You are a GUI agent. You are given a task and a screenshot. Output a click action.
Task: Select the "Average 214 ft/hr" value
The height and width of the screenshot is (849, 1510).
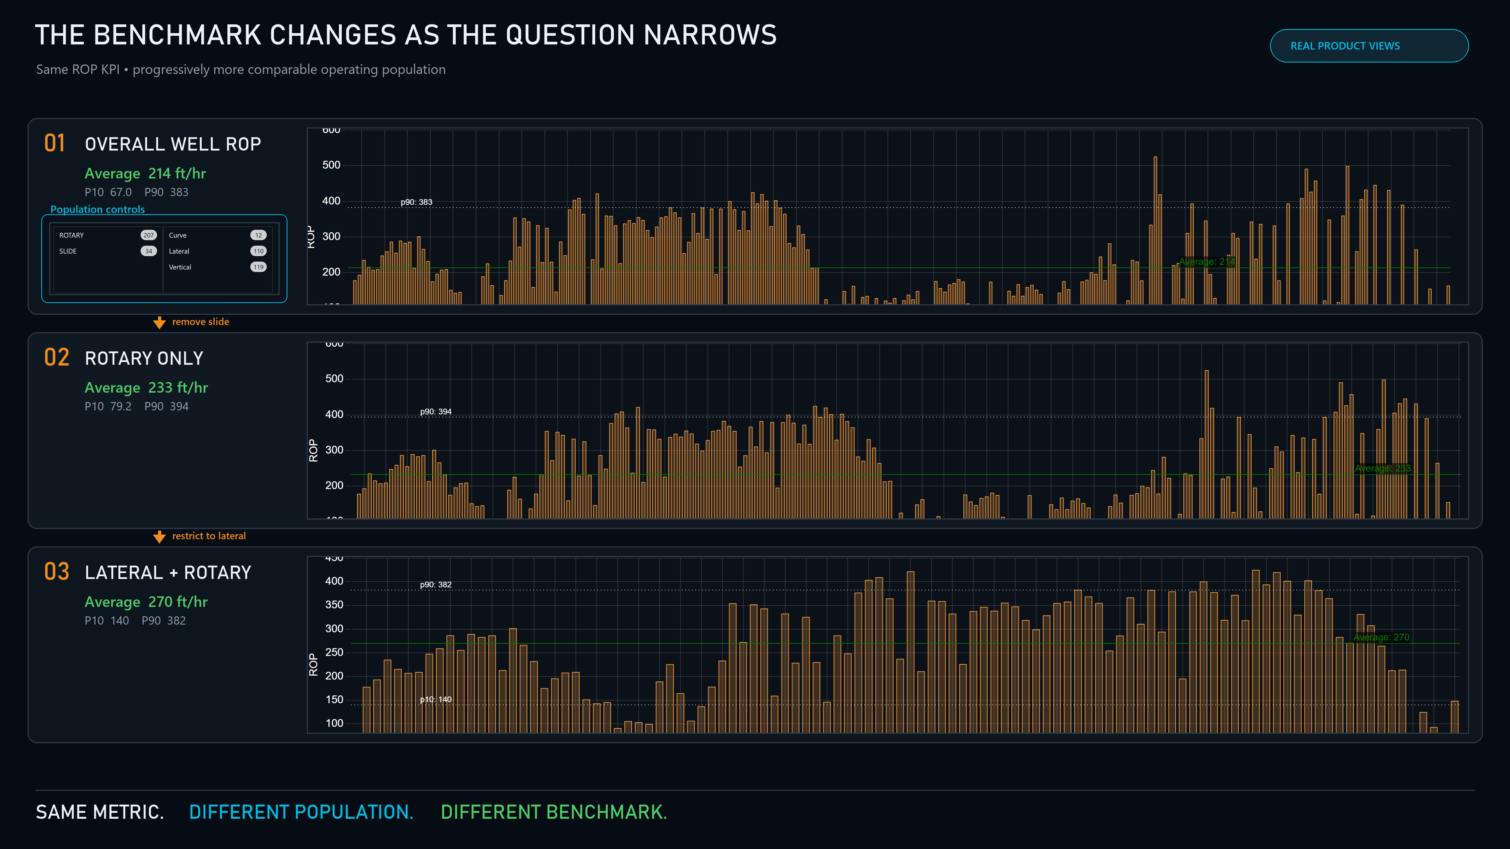click(x=145, y=173)
